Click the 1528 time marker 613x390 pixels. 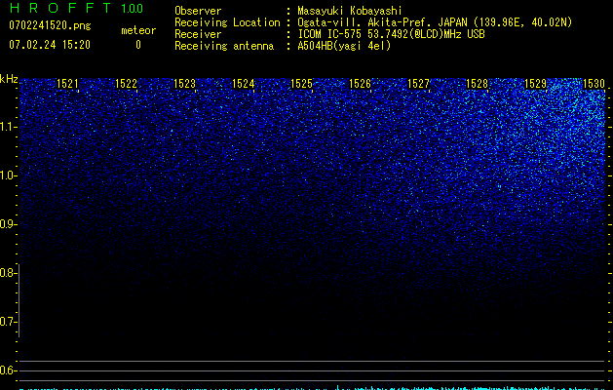point(477,84)
